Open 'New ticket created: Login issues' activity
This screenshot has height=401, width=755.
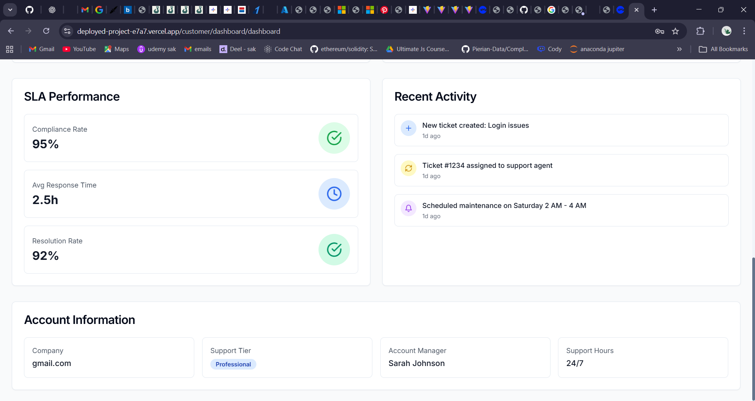[x=561, y=130]
